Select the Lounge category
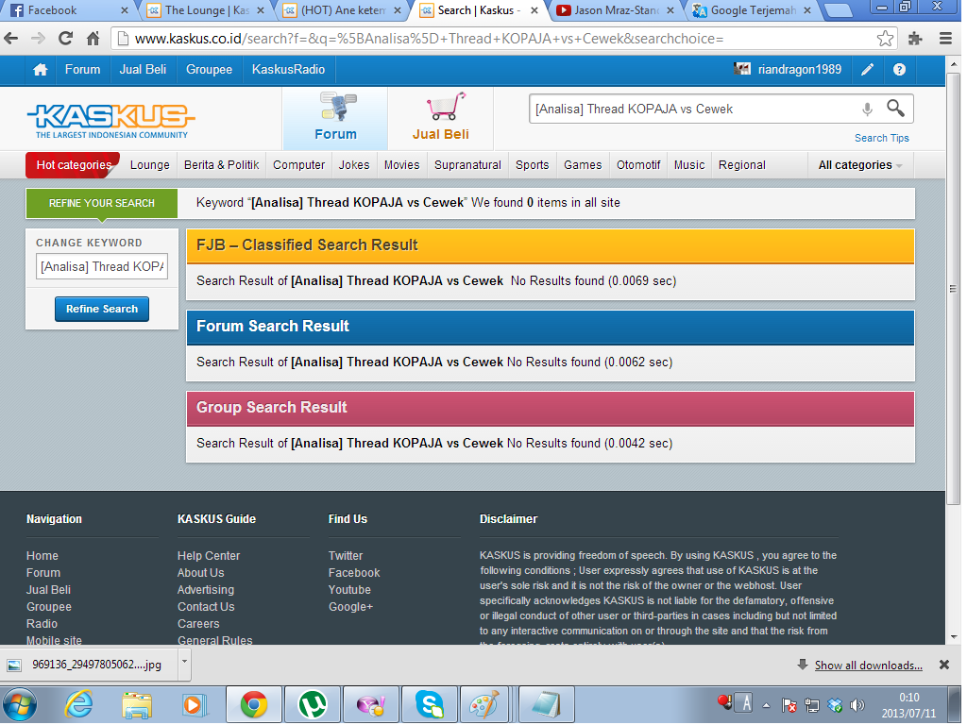This screenshot has width=967, height=725. [x=150, y=165]
